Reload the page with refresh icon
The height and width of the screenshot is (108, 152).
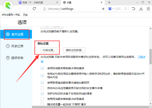coord(34,9)
